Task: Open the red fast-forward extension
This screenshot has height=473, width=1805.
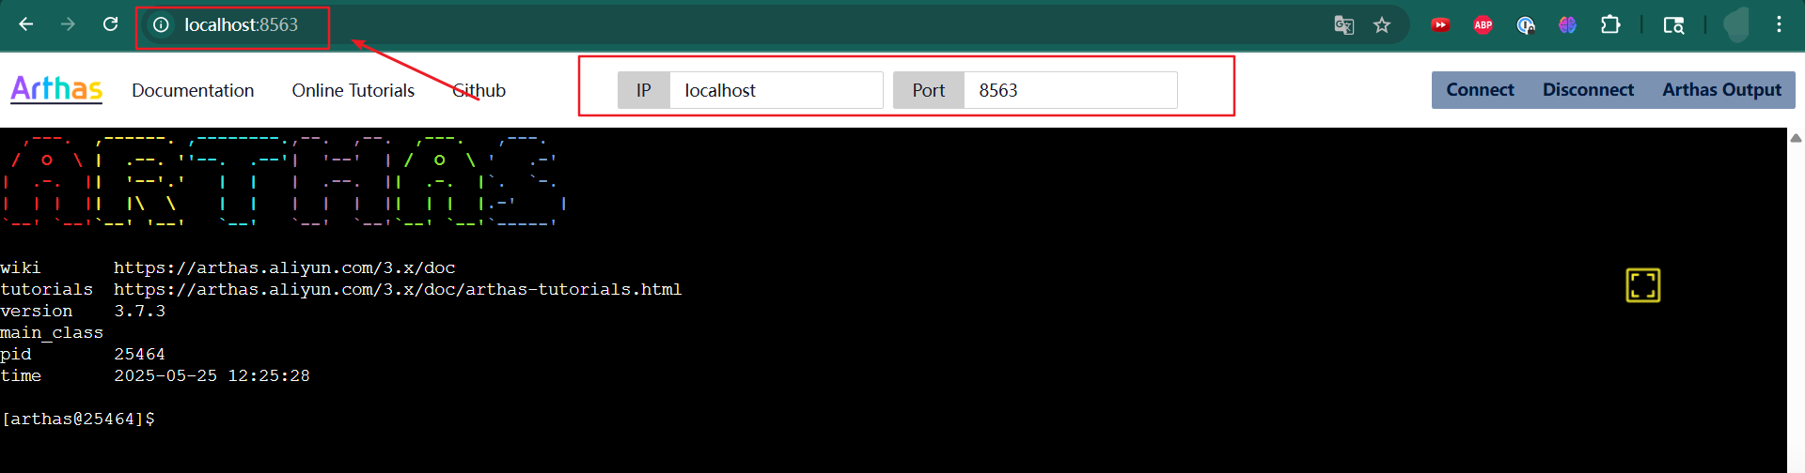Action: [1440, 25]
